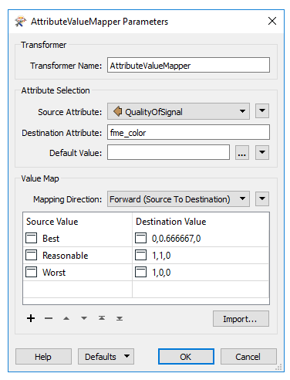Open the Default Value ellipsis editor
290x380 pixels.
[242, 153]
